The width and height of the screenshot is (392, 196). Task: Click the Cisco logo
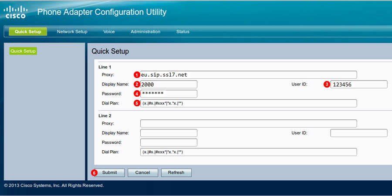tap(16, 12)
